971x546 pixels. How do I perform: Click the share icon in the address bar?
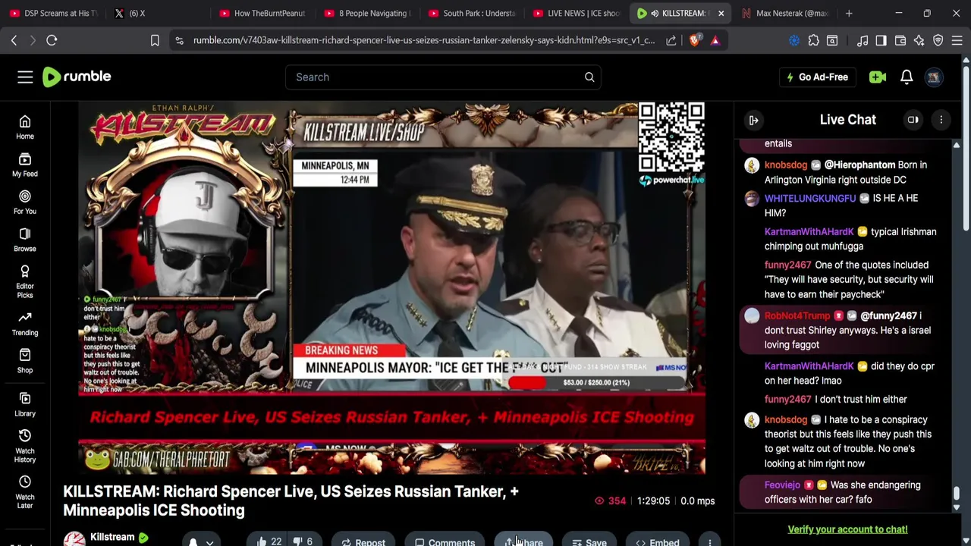click(x=671, y=40)
